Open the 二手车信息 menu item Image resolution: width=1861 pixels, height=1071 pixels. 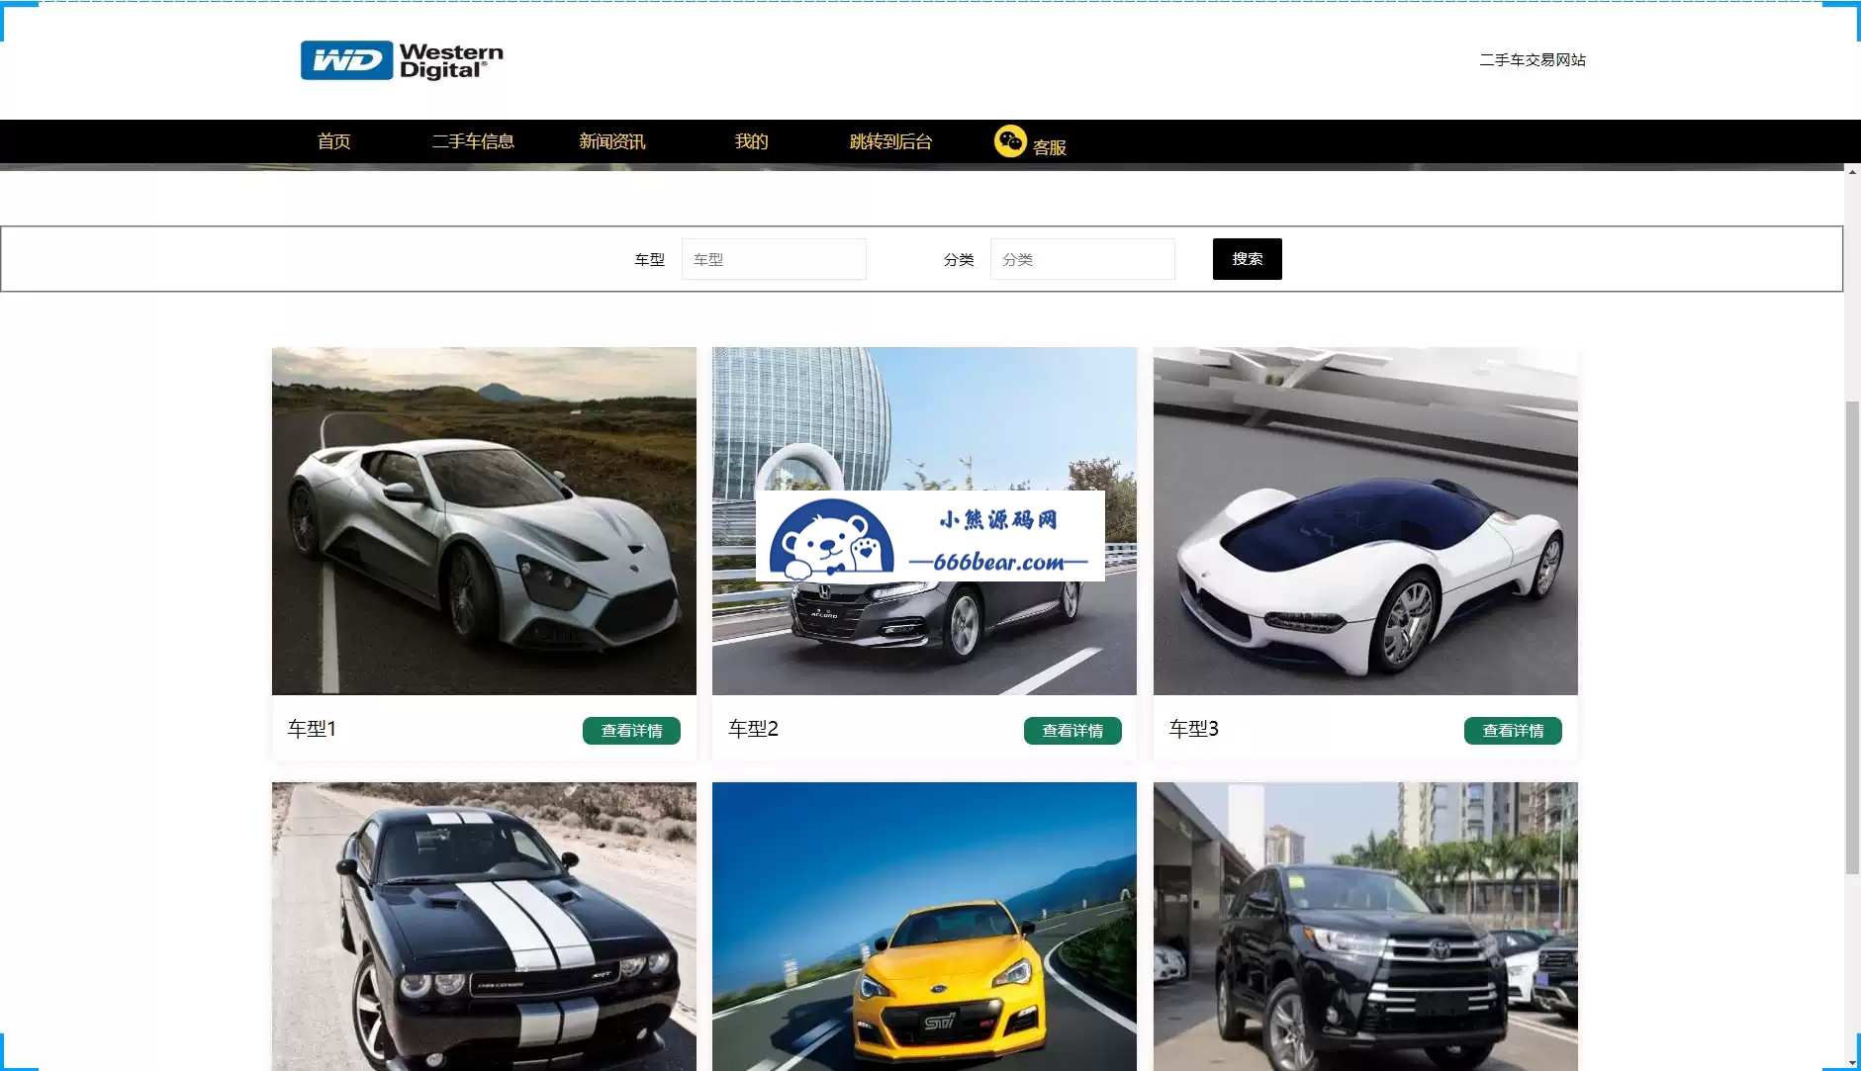pos(473,141)
